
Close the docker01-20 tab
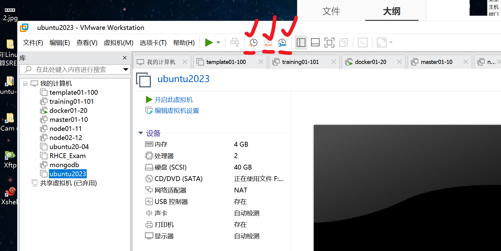tap(400, 62)
